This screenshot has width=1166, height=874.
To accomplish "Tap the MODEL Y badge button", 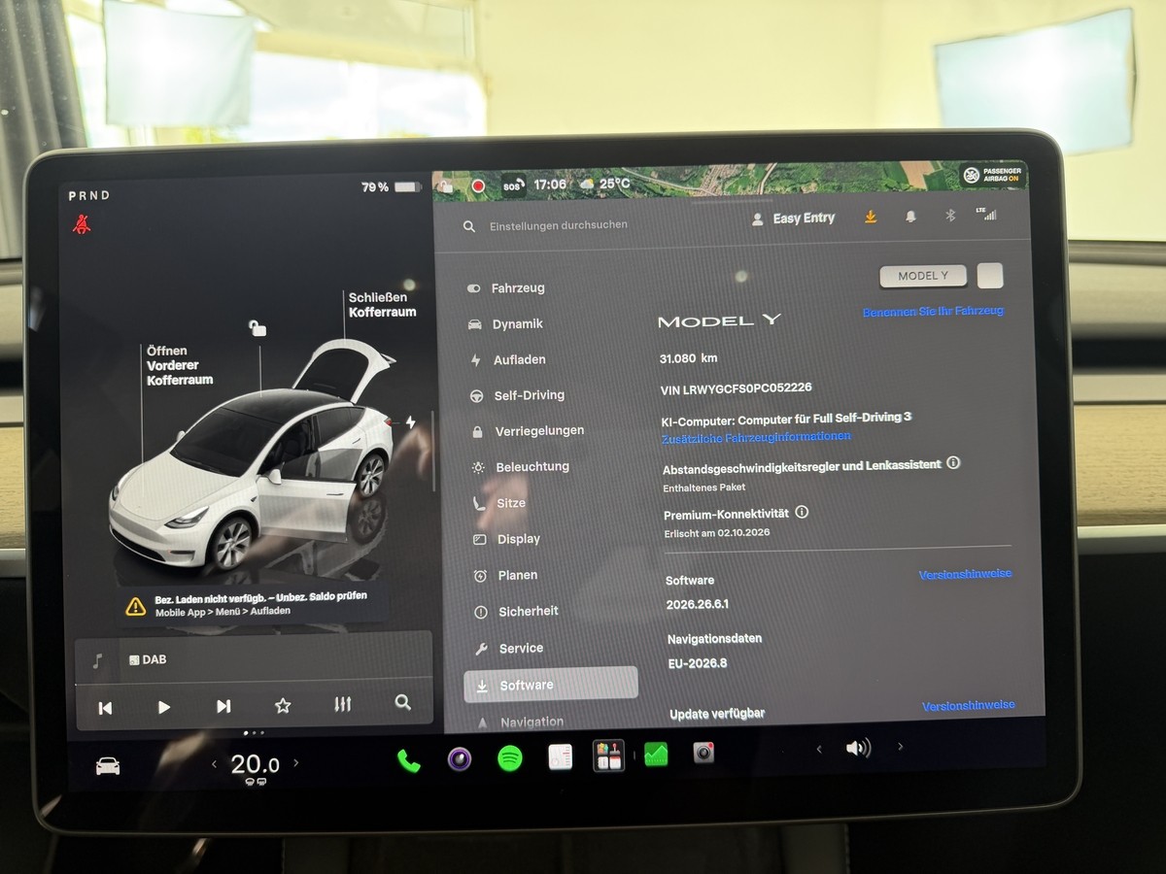I will [x=923, y=276].
